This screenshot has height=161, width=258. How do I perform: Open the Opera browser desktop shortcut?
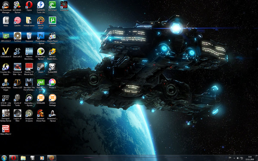pyautogui.click(x=29, y=6)
